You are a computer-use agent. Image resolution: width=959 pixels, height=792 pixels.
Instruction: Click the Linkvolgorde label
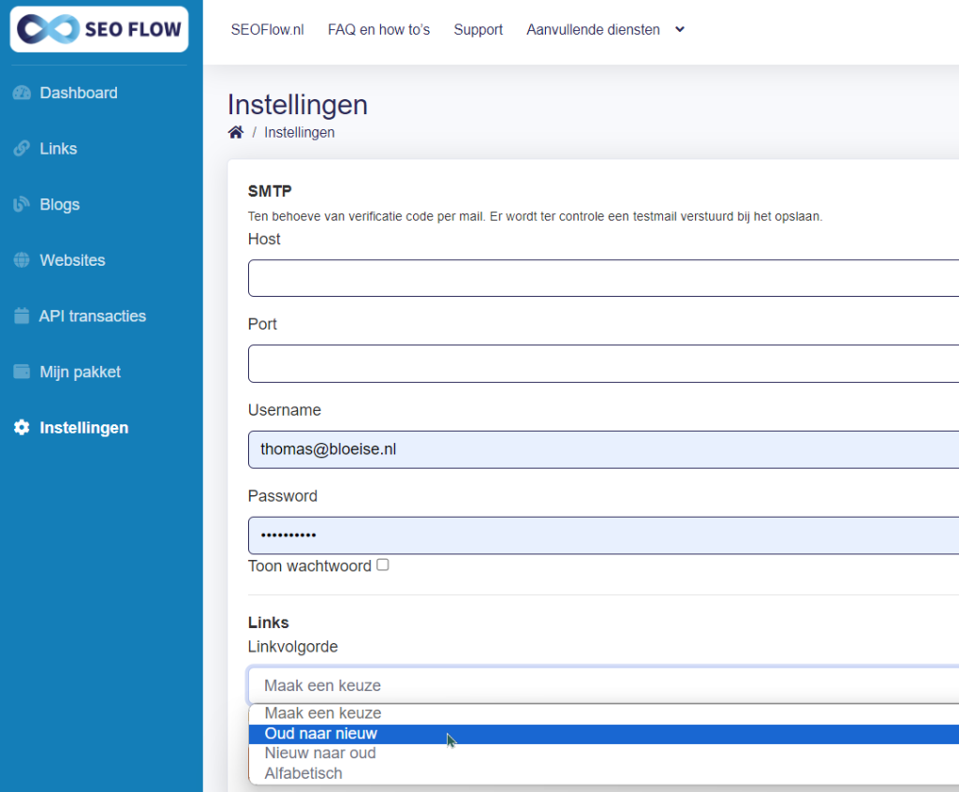pos(293,647)
